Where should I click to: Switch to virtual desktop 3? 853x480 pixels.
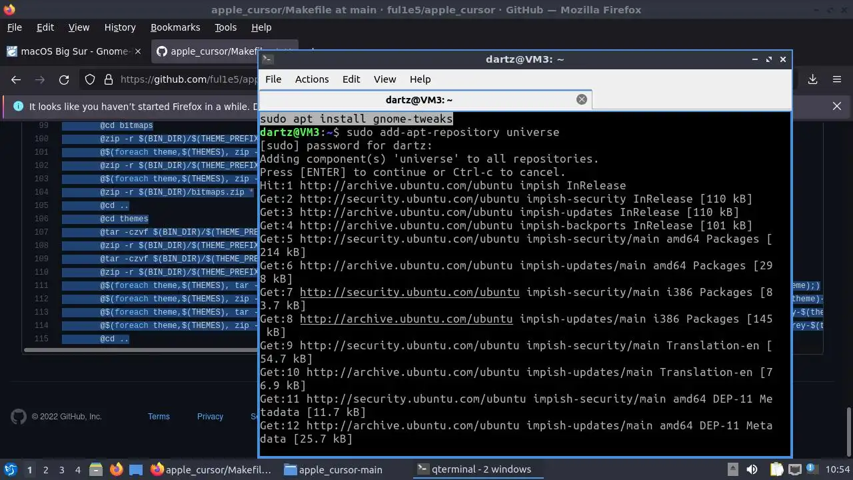click(x=62, y=469)
